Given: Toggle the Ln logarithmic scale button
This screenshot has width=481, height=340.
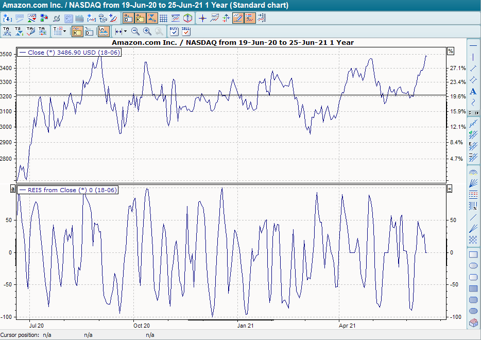Looking at the screenshot, I should (x=104, y=31).
